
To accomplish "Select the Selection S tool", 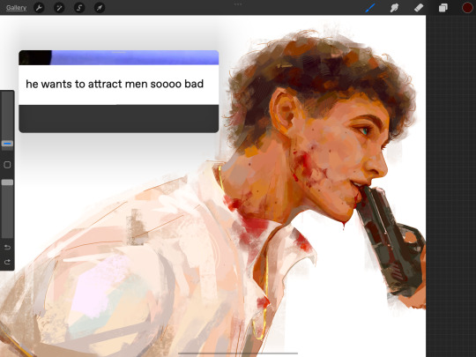I will (79, 8).
